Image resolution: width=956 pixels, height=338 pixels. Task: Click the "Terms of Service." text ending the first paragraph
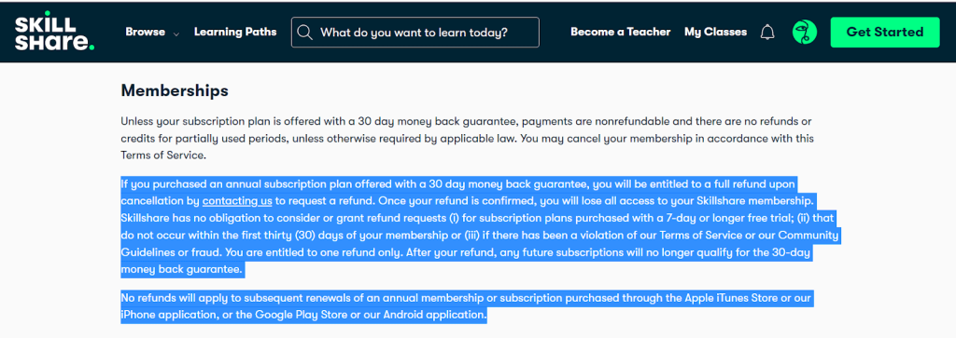coord(163,155)
